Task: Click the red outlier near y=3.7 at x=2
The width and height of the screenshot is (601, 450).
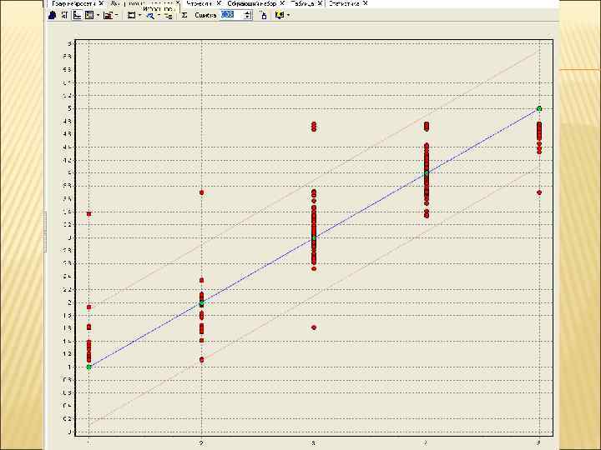Action: pos(202,192)
